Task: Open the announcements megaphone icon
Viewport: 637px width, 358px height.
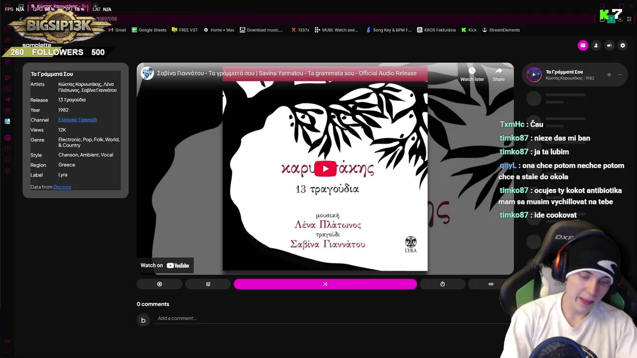Action: 609,45
